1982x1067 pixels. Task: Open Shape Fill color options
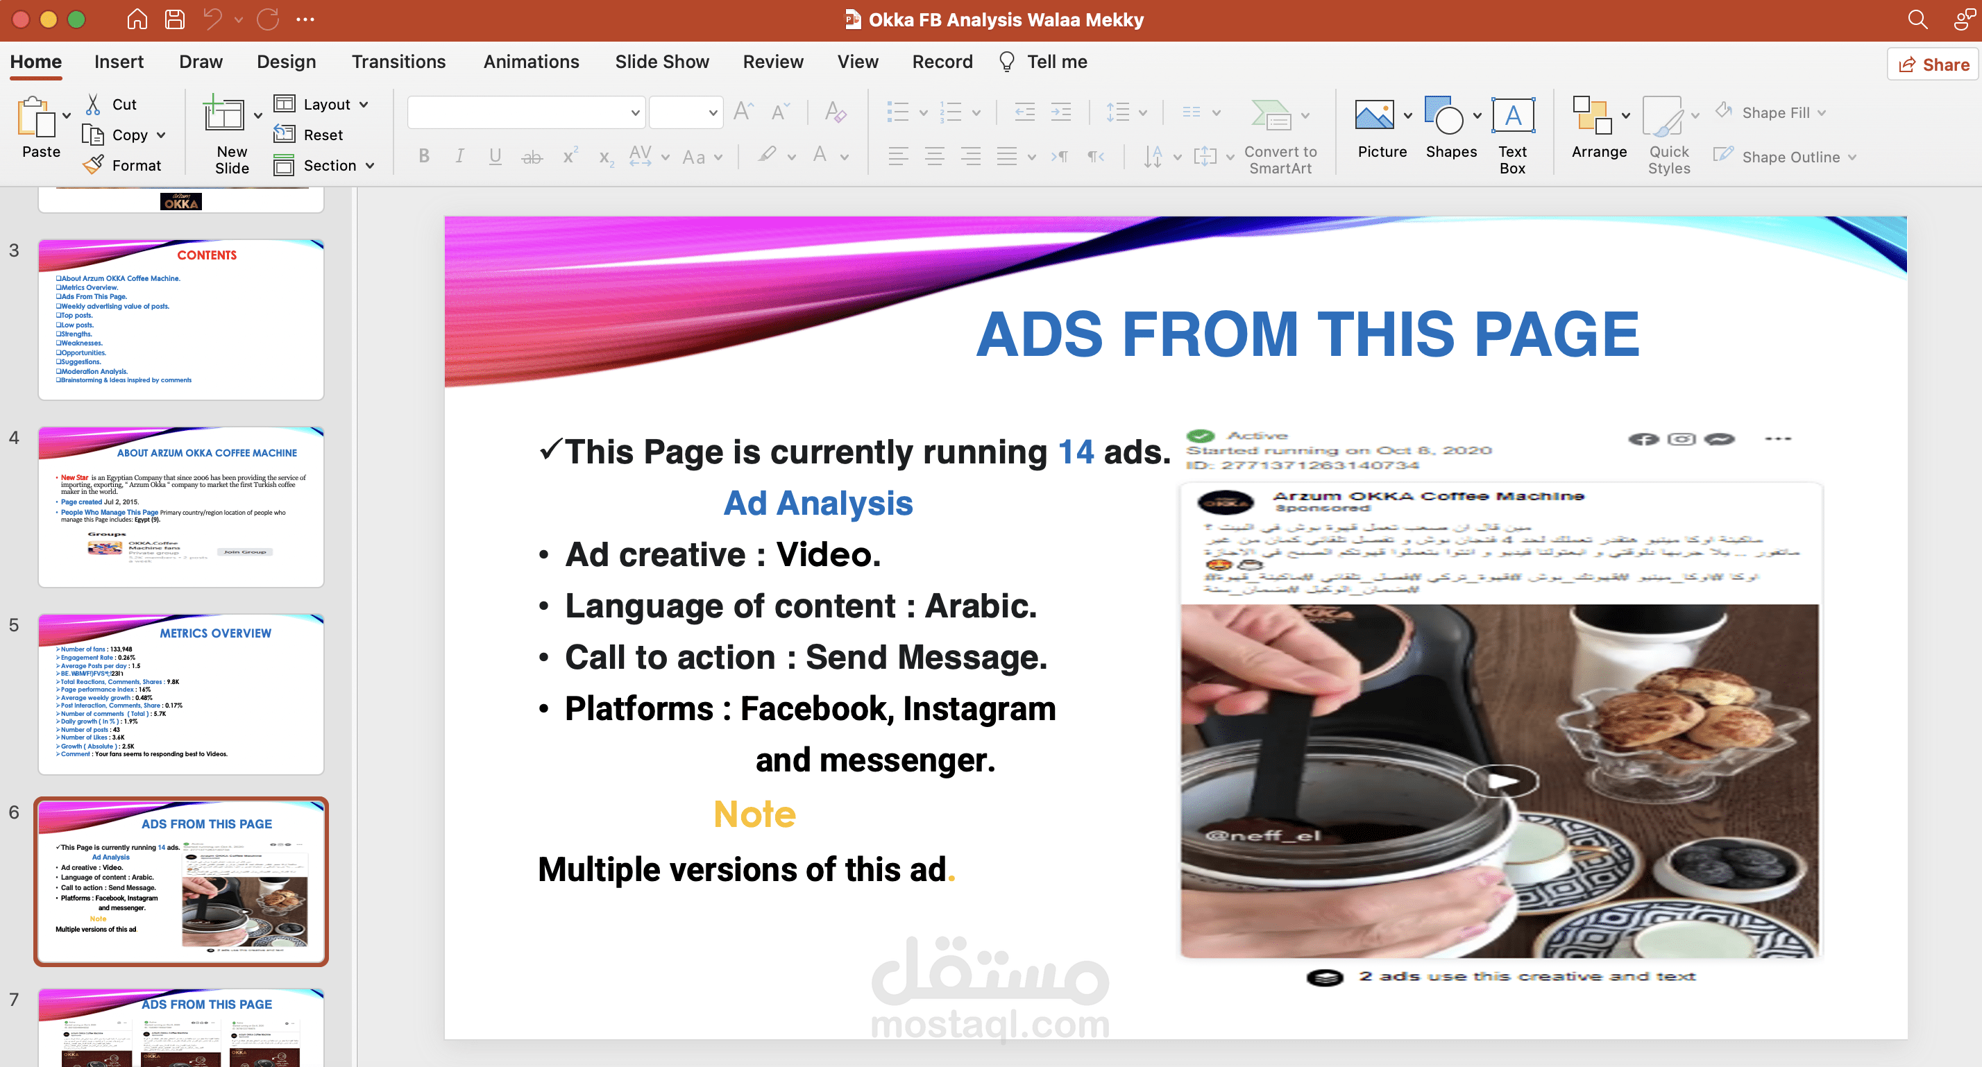[x=1775, y=113]
